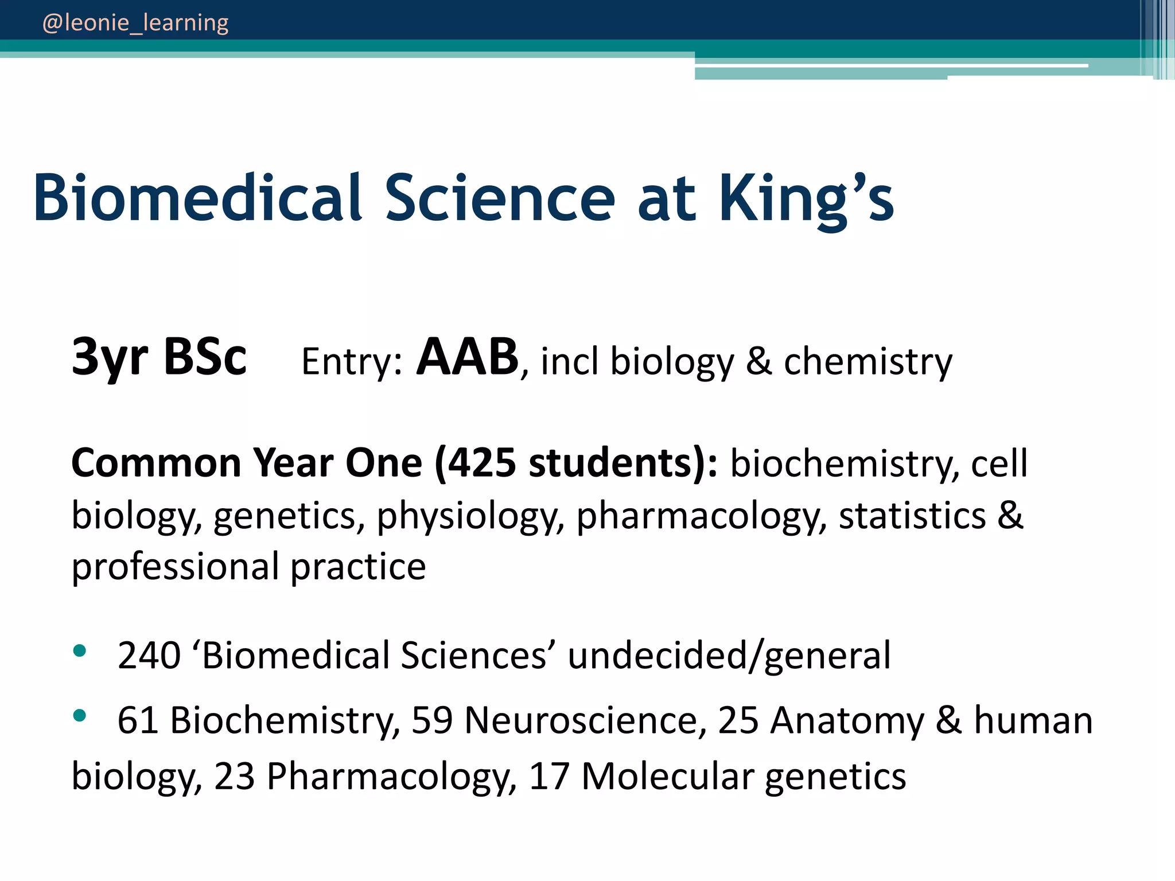
Task: Click the second teal bullet point dot
Action: [80, 715]
